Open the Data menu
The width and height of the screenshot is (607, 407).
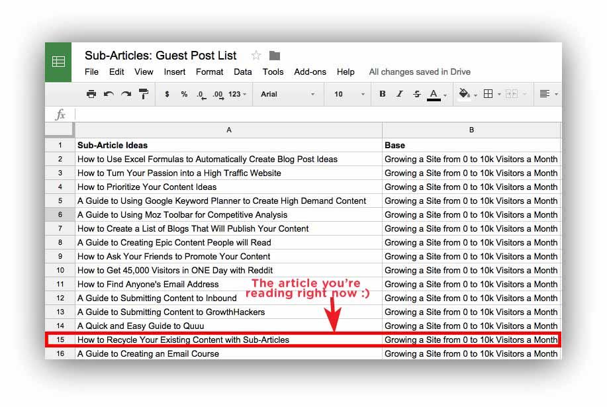(x=243, y=72)
